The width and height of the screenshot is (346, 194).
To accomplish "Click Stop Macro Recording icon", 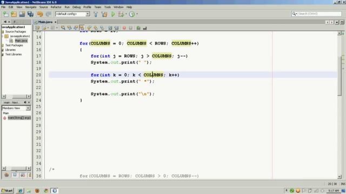I will click(131, 27).
